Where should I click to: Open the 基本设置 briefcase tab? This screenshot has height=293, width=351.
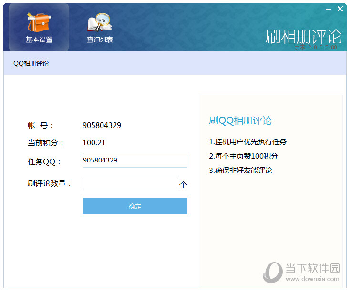tap(39, 27)
